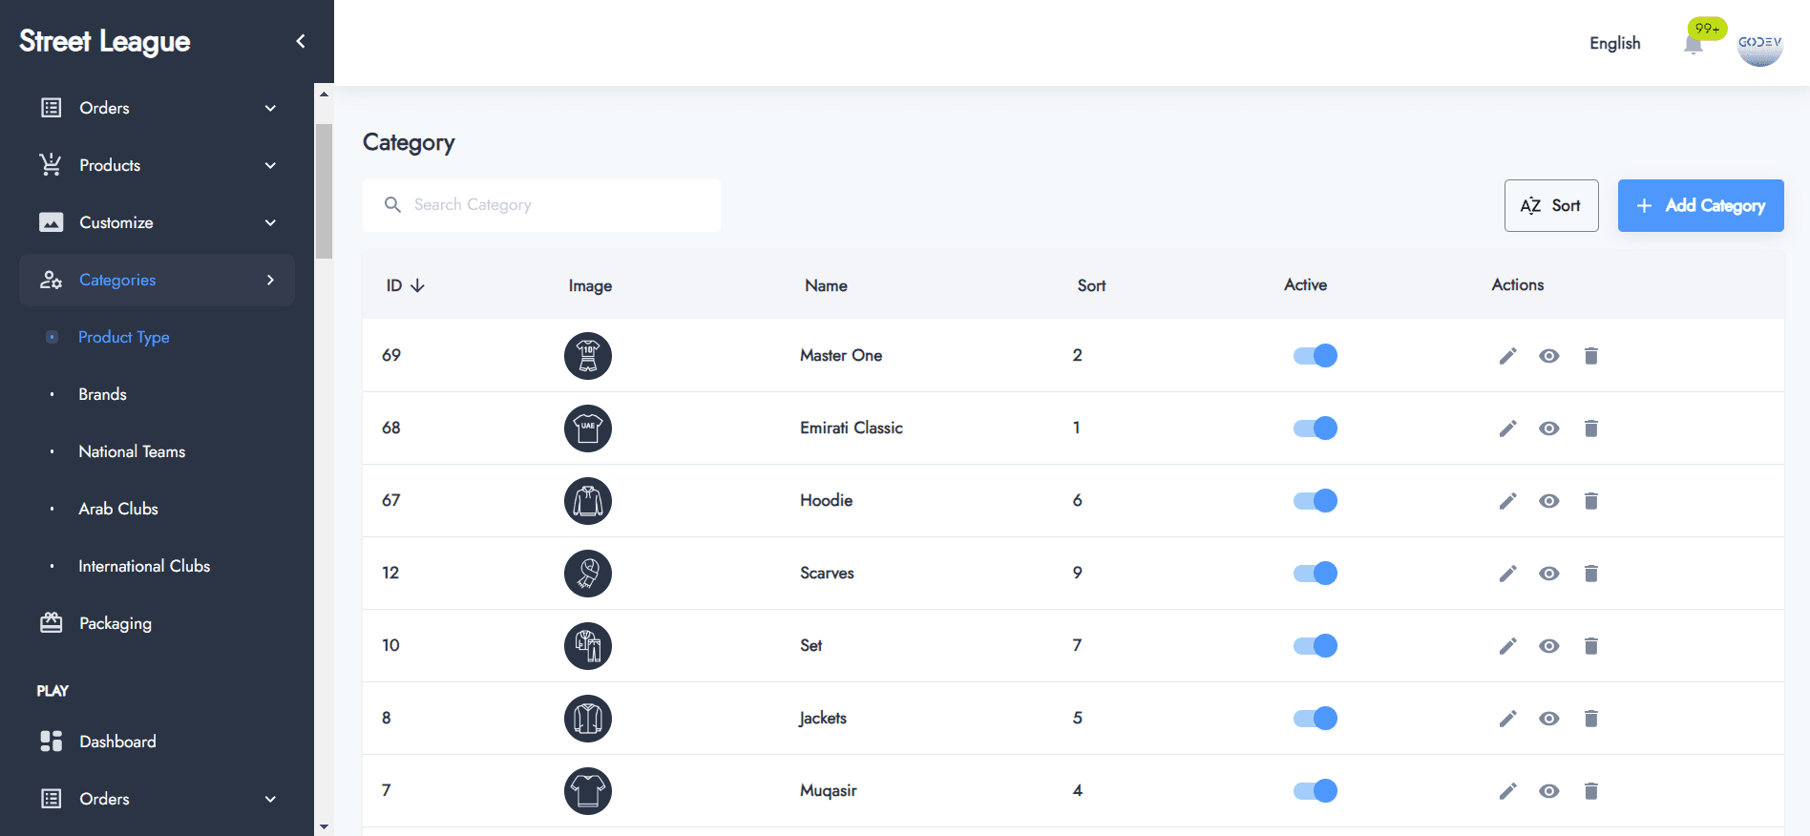Screen dimensions: 1810x836
Task: Click the Add Category button
Action: tap(1700, 205)
